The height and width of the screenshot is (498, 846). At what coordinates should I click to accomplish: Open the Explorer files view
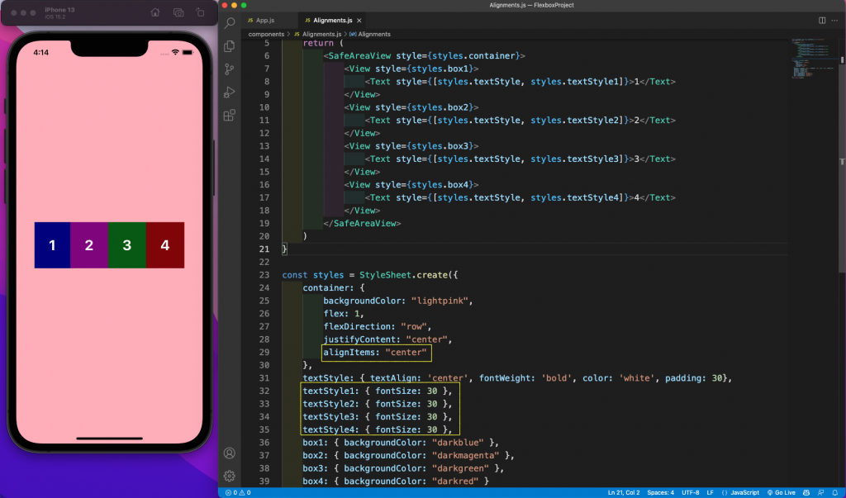pyautogui.click(x=230, y=46)
